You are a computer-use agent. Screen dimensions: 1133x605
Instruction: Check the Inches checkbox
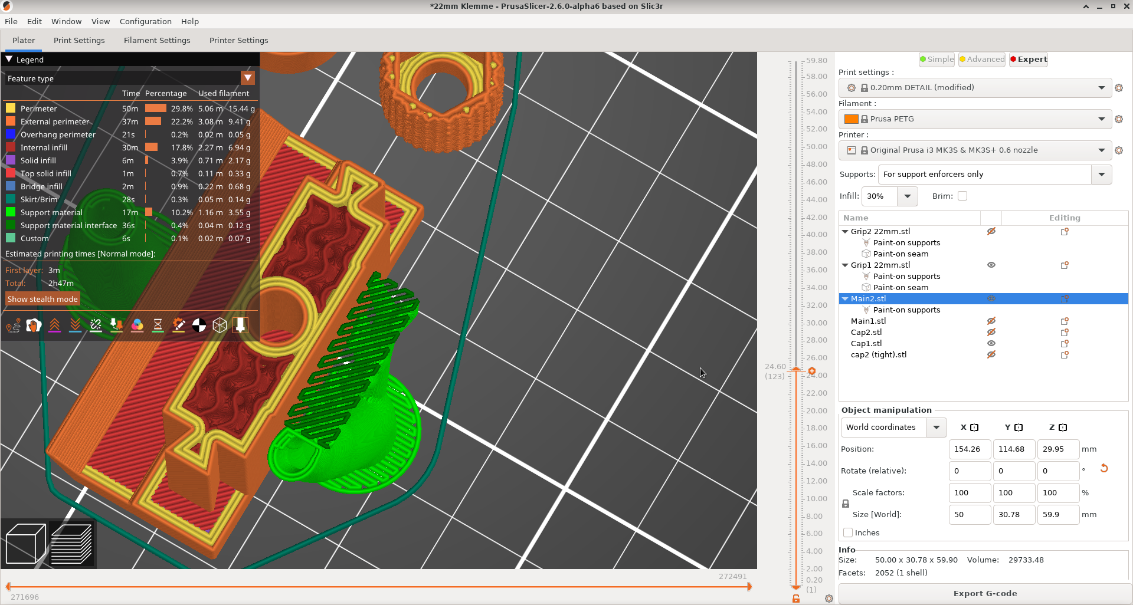coord(848,532)
